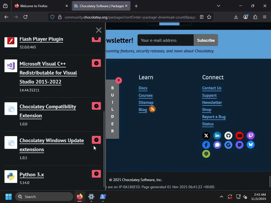Open Chocolatey GitHub page
This screenshot has width=271, height=203.
coord(228,136)
